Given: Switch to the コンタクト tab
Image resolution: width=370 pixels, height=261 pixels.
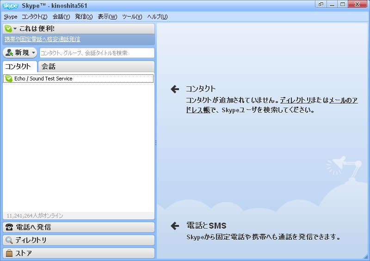Looking at the screenshot, I should coord(20,67).
